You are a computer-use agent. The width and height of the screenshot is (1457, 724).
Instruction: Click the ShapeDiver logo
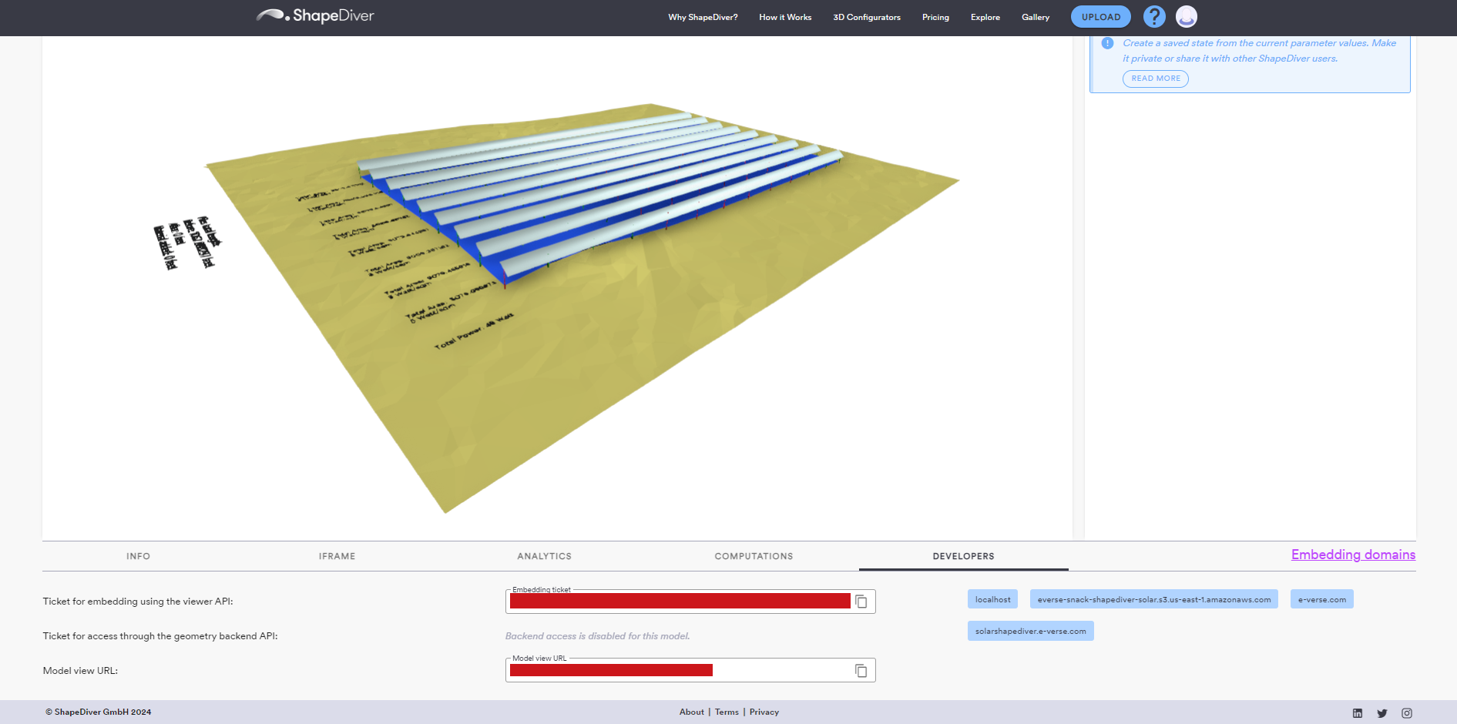tap(315, 15)
